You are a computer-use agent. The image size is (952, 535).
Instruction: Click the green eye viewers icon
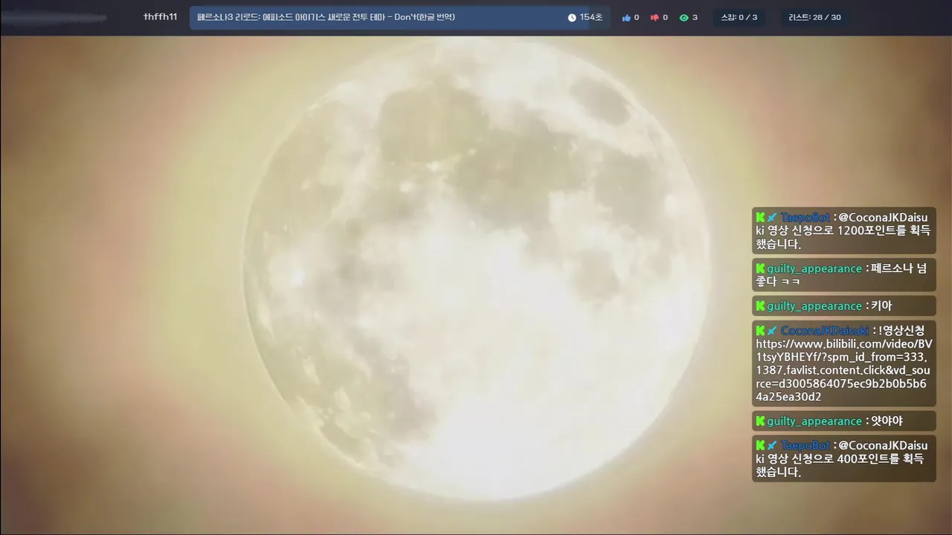684,17
